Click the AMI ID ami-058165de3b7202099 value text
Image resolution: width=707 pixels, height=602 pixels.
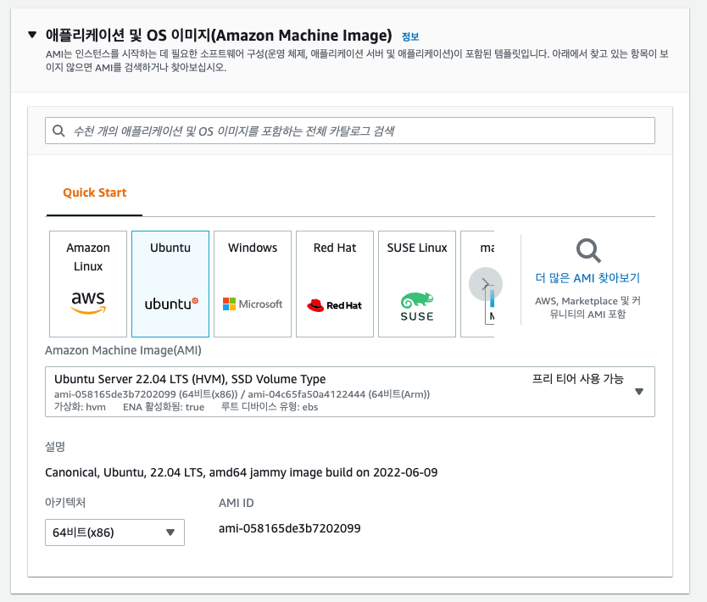pos(289,528)
